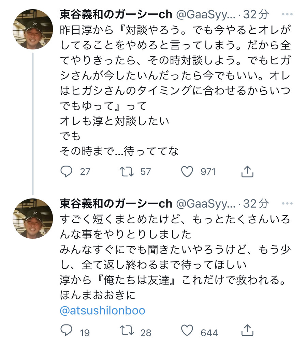Reply to the first tweet about 対談
Screen dimensions: 307x350
(67, 171)
